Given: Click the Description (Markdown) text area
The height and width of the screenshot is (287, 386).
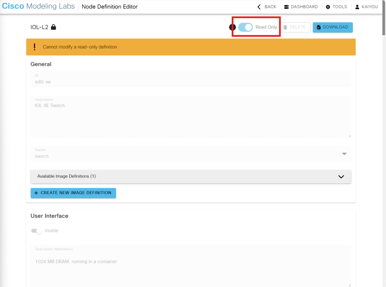Looking at the screenshot, I should pos(191,266).
